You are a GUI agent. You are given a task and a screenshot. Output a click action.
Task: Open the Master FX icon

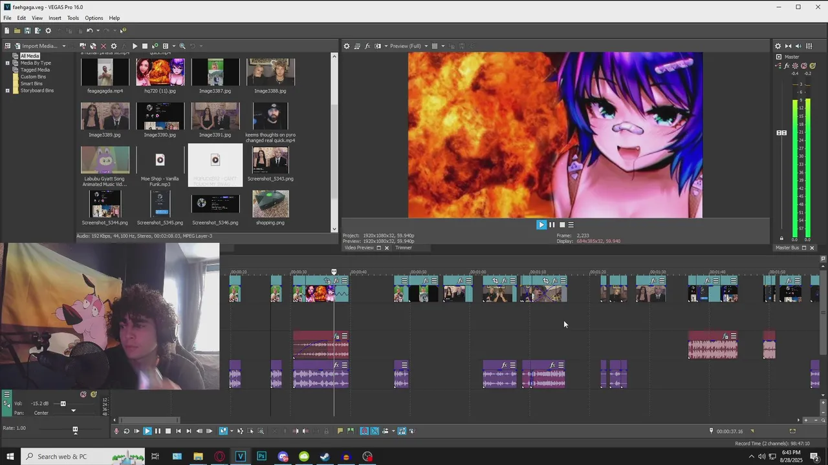[787, 65]
